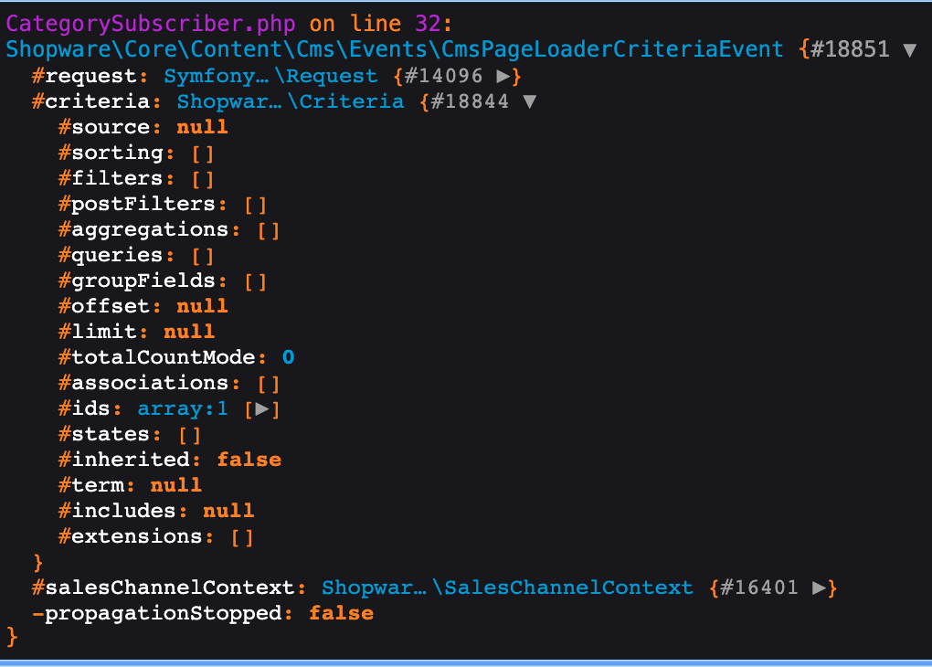Click the empty array after #extensions
The image size is (932, 667).
pyautogui.click(x=242, y=537)
